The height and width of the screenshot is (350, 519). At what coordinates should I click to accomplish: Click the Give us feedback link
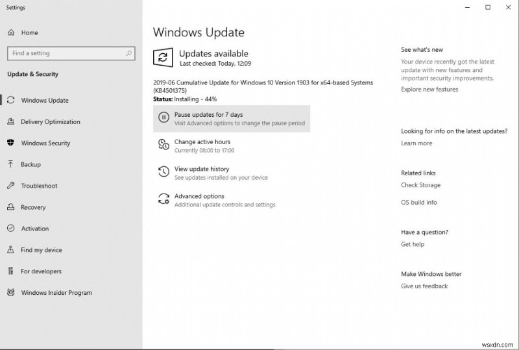(424, 286)
